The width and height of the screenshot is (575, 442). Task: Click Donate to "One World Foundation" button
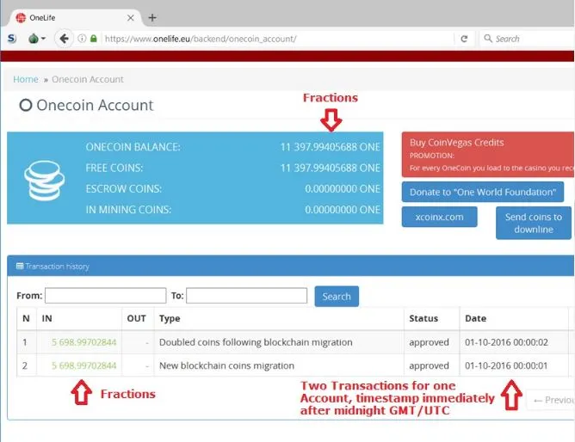[483, 192]
